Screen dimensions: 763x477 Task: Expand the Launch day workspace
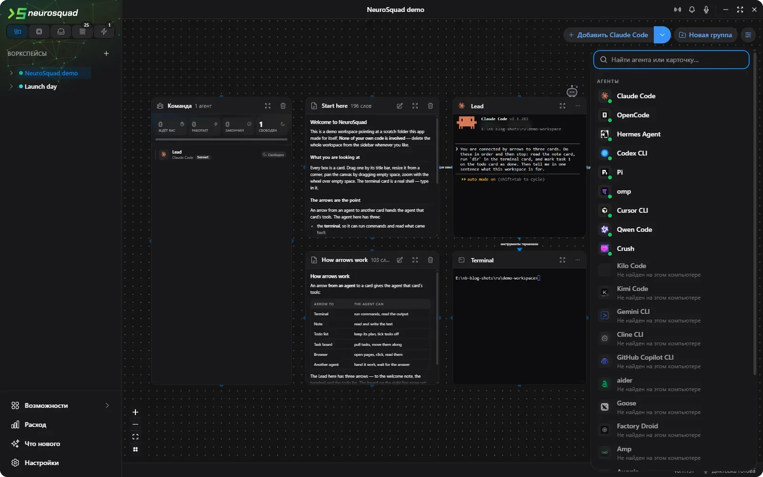(x=11, y=86)
